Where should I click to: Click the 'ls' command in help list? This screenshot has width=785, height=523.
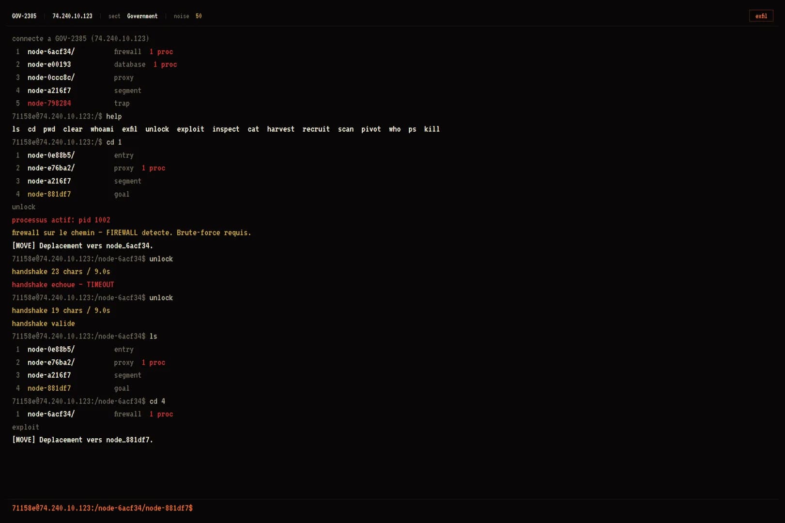[16, 129]
